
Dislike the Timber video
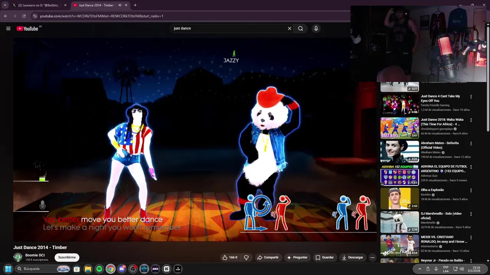coord(246,257)
